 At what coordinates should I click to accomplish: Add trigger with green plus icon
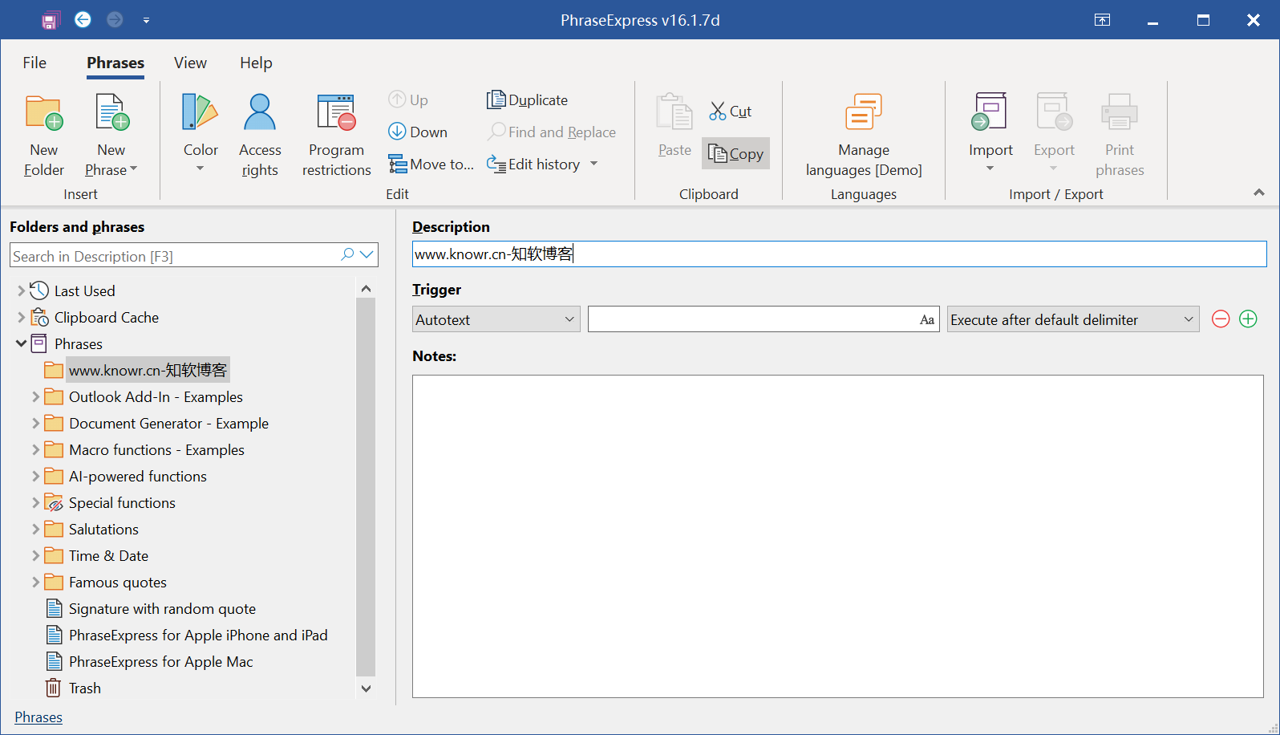click(x=1248, y=319)
